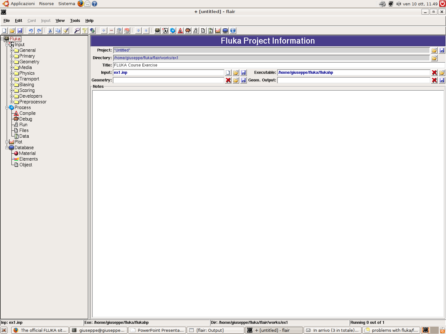Open the Tools menu
This screenshot has height=334, width=446.
75,21
